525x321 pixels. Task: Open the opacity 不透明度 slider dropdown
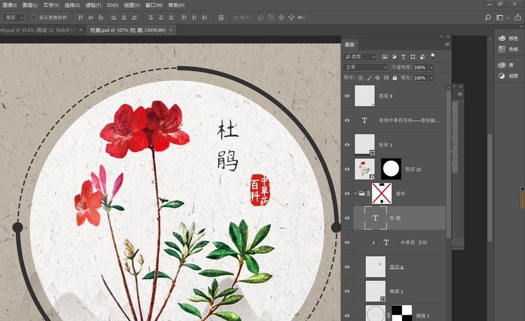432,68
